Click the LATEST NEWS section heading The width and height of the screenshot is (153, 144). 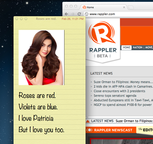pyautogui.click(x=101, y=74)
